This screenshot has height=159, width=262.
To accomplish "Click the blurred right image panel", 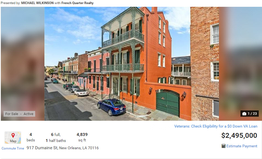I will click(240, 64).
